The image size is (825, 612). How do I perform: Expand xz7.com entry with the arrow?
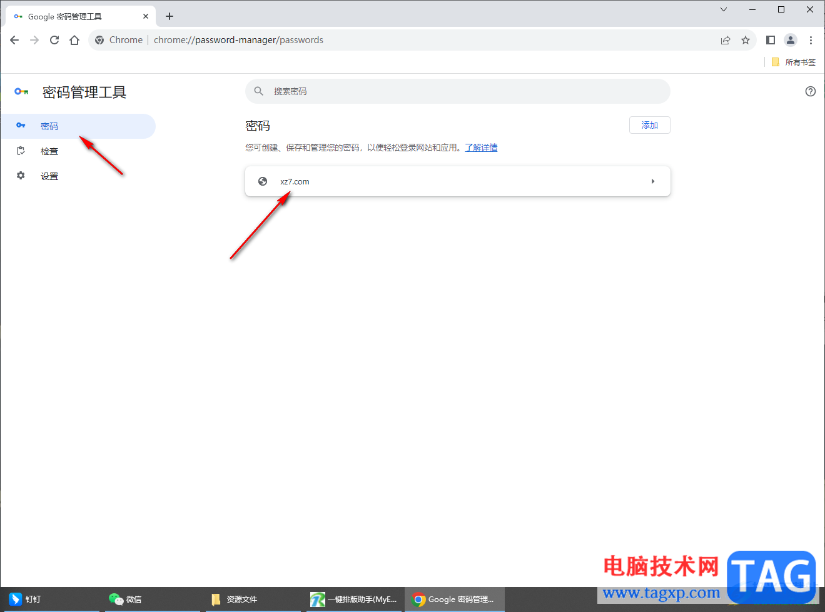point(653,181)
